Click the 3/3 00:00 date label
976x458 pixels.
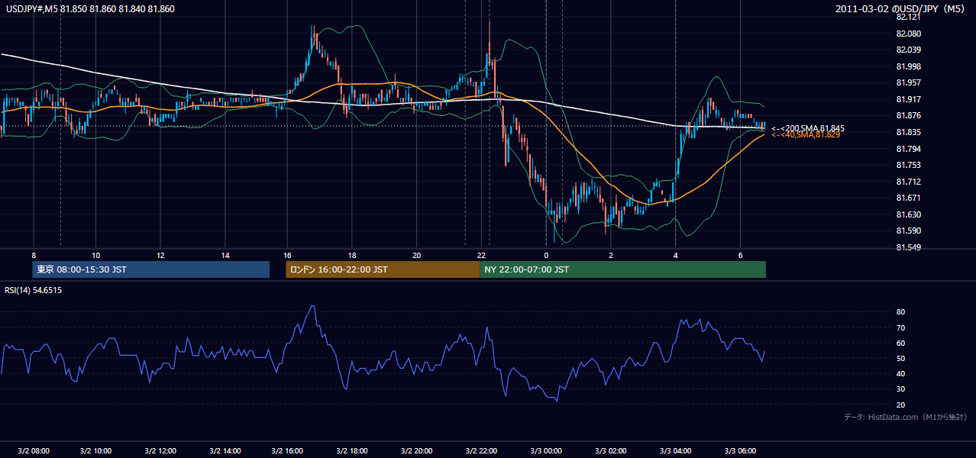point(546,451)
